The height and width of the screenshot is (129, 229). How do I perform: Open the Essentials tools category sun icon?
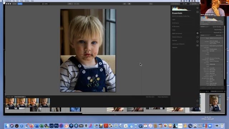click(198, 33)
